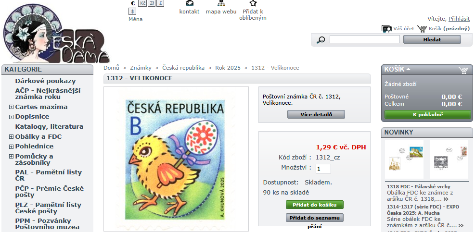The image size is (475, 232).
Task: Open the mapa webu sitemap icon
Action: point(221,4)
